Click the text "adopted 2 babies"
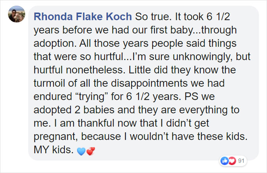The width and height of the screenshot is (267, 173). pos(74,110)
